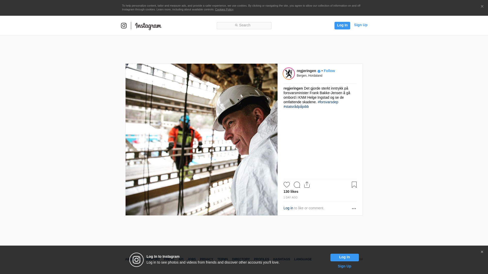488x274 pixels.
Task: Follow the regjeringen account
Action: tap(329, 71)
